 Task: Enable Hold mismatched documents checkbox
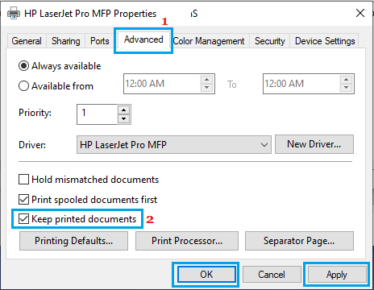coord(23,180)
